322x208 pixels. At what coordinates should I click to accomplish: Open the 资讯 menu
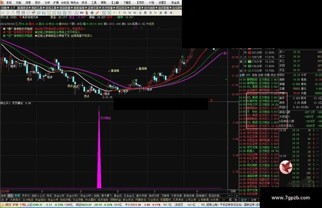coord(84,3)
